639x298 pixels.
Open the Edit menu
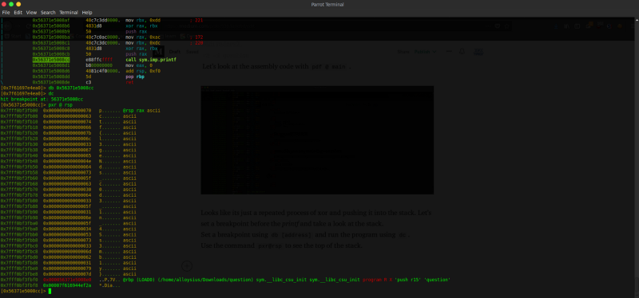point(18,13)
